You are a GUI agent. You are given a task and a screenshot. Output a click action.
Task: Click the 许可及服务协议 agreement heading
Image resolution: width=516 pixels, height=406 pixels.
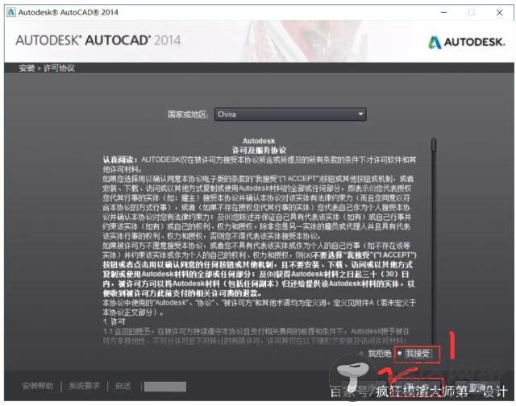tap(259, 151)
